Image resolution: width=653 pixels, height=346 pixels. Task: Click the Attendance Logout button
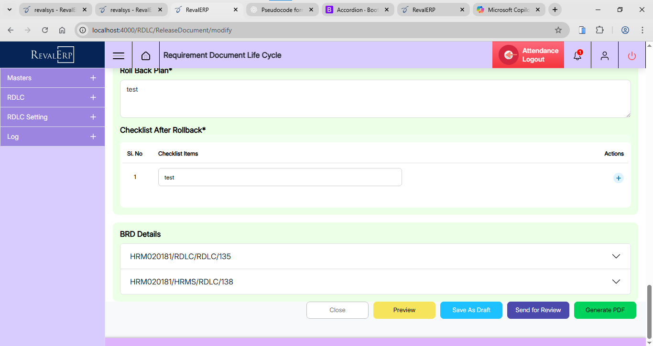[528, 55]
